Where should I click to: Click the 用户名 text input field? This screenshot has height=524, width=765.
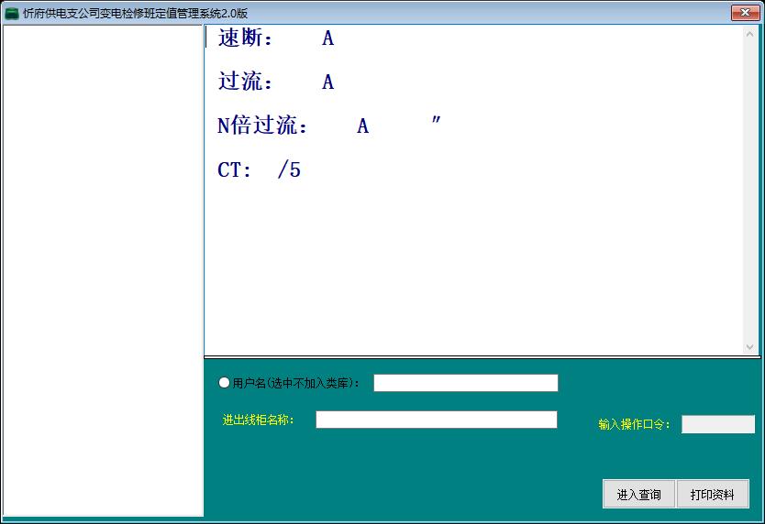[x=465, y=383]
